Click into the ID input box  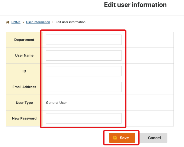[x=84, y=71]
